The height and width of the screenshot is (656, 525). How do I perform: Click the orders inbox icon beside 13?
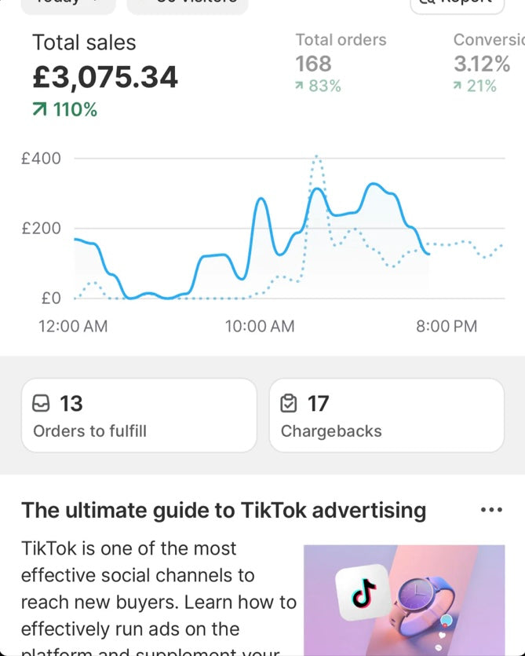(40, 404)
